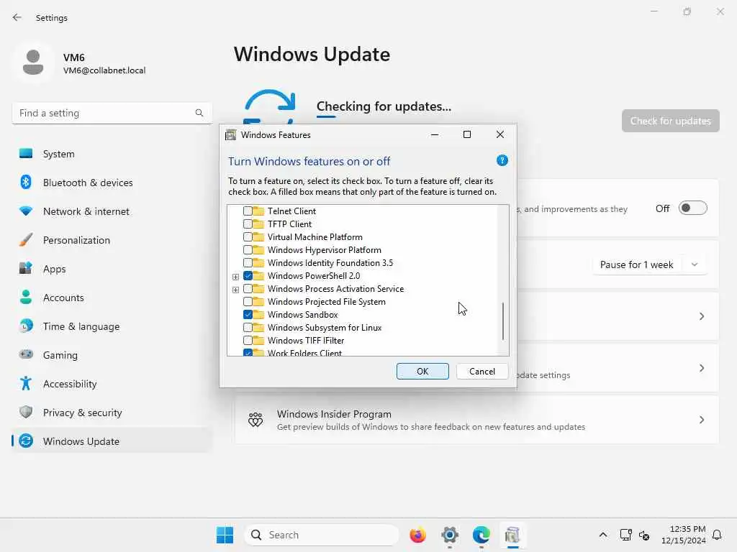737x552 pixels.
Task: Click the search magnifier in Find a setting
Action: 199,113
